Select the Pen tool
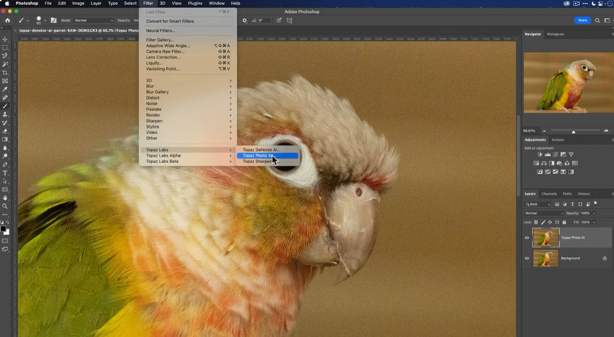Screen dimensions: 614x337 pos(5,165)
